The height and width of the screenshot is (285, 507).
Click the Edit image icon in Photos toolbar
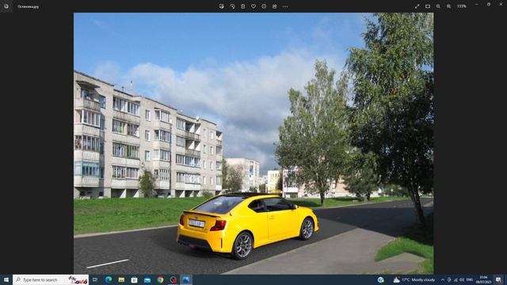[x=222, y=6]
